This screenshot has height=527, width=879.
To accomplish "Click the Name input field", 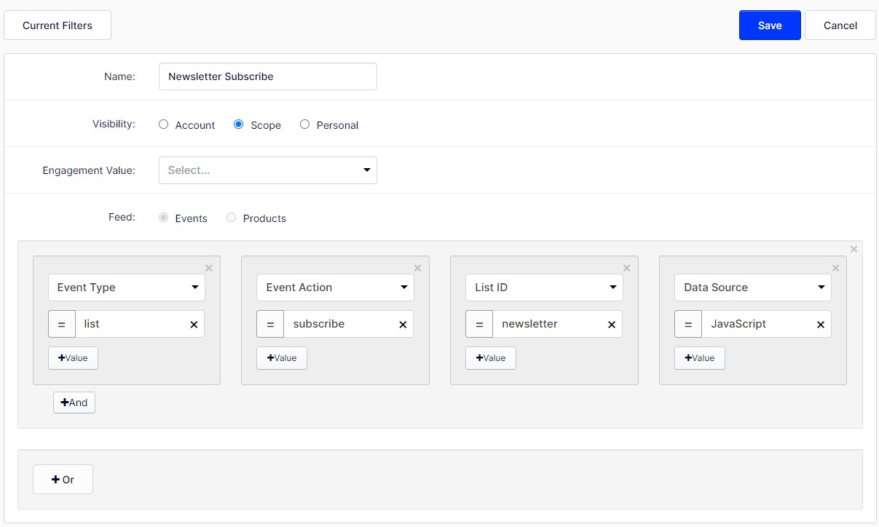I will pos(268,76).
